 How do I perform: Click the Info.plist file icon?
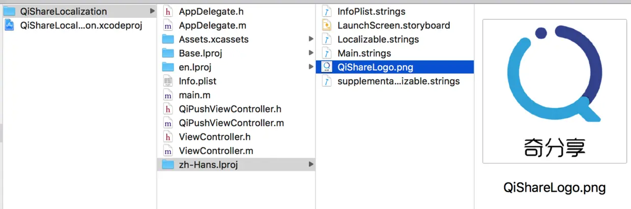[168, 81]
